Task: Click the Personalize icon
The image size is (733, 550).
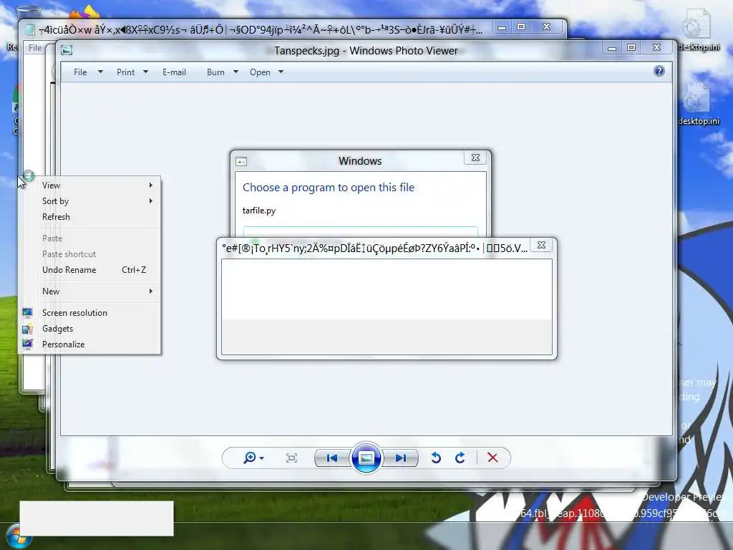Action: 28,344
